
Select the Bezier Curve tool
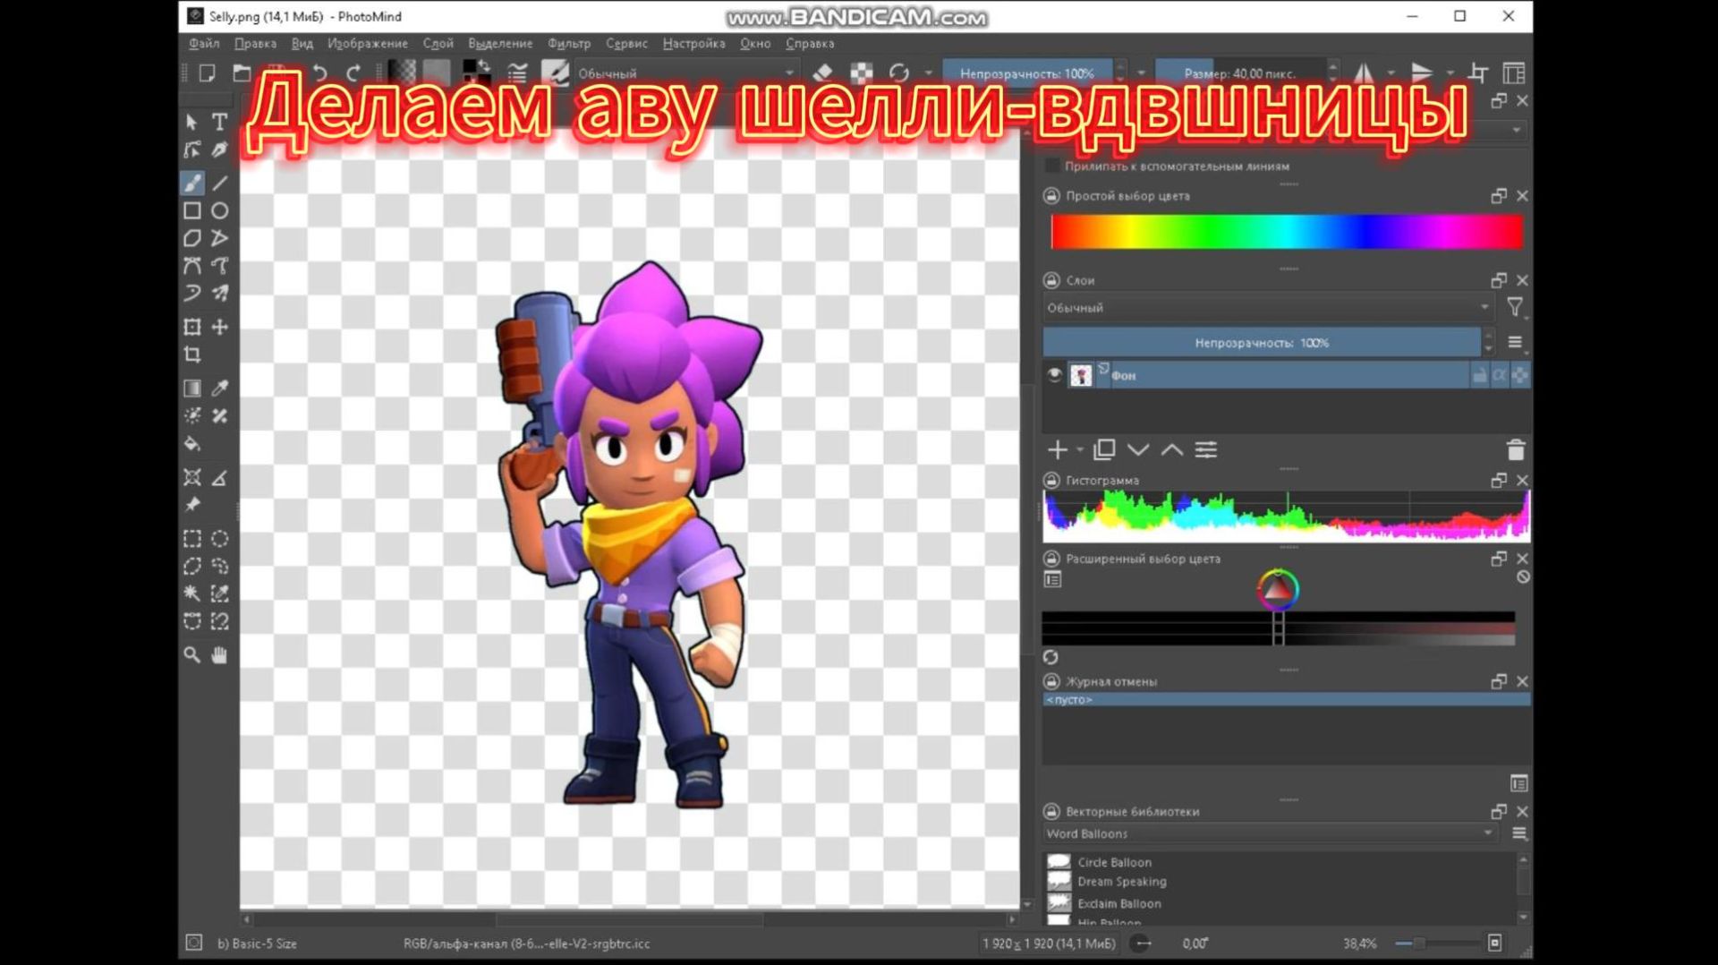(x=191, y=266)
